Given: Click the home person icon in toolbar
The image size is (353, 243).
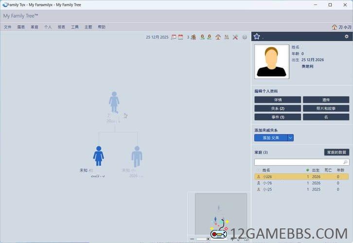Looking at the screenshot, I should click(218, 37).
